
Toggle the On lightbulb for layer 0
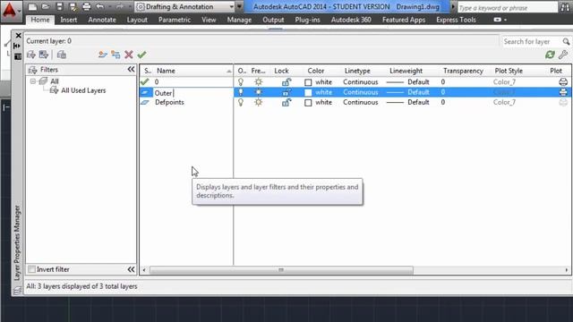pyautogui.click(x=241, y=82)
